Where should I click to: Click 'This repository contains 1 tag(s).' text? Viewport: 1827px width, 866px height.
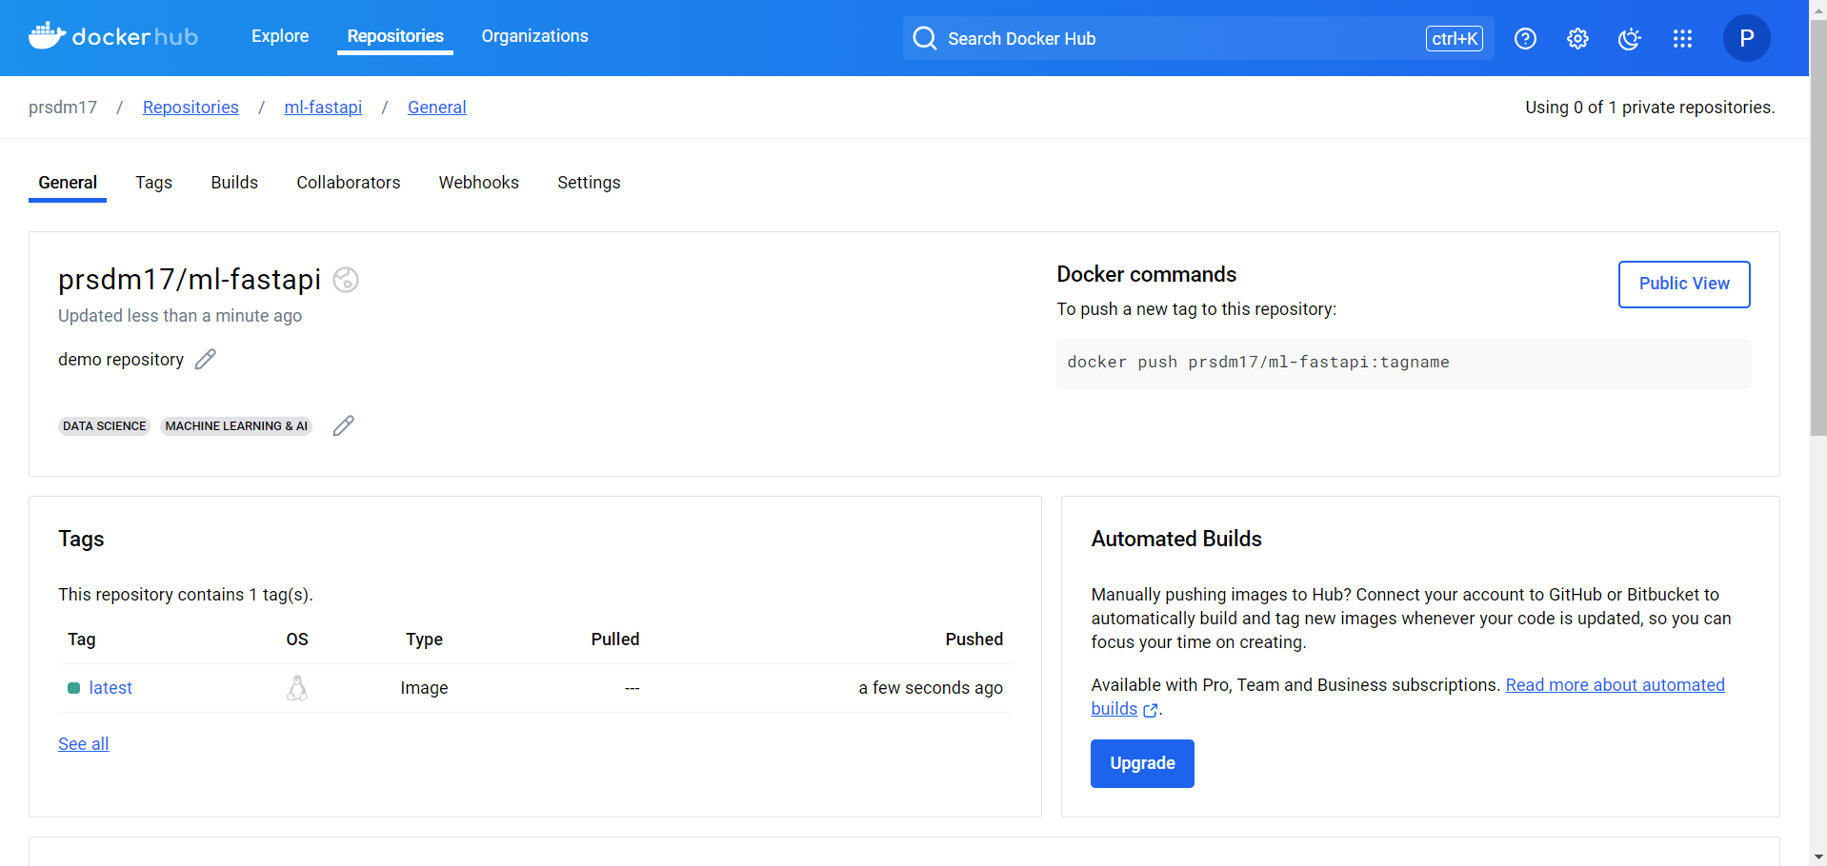coord(186,595)
